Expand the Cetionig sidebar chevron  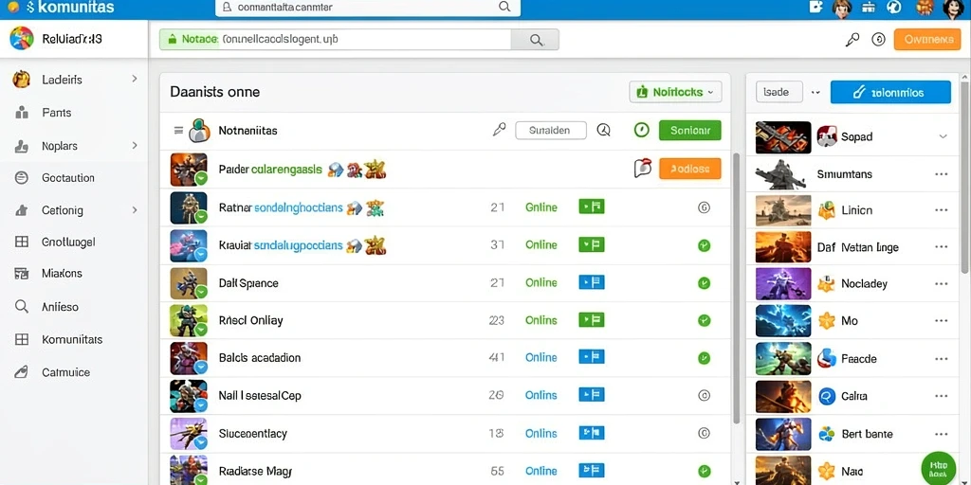pos(135,210)
